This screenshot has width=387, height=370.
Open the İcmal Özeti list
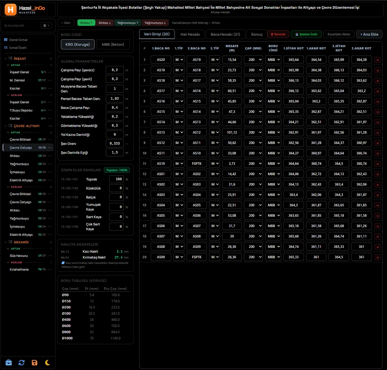18,48
